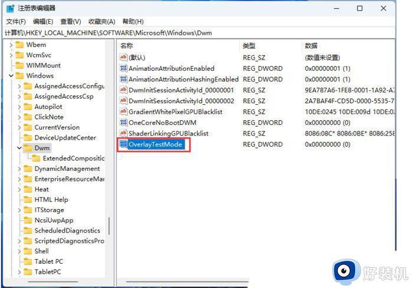
Task: Expand the TabletPC key
Action: point(19,272)
